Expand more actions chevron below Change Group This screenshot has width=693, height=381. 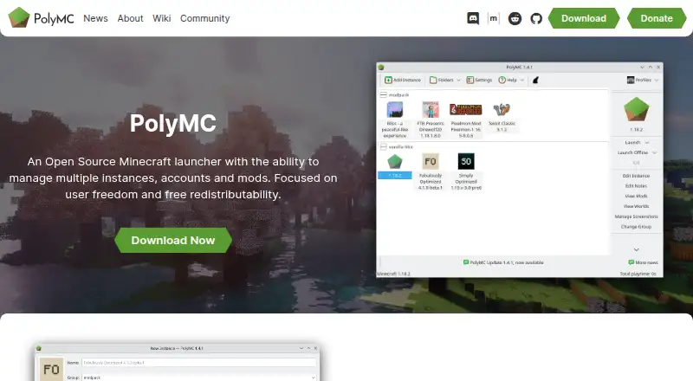637,249
